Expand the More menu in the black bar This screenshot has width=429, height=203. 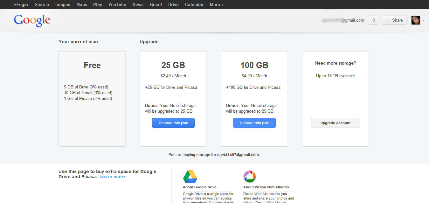(x=216, y=4)
